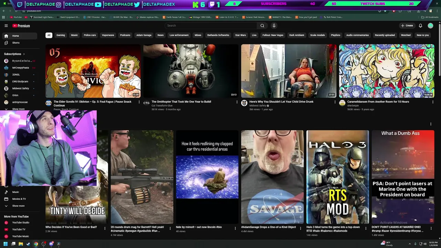Open options for AdamSavage short

pos(300,228)
